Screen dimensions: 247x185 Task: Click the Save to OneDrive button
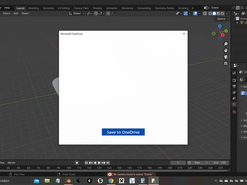click(123, 132)
